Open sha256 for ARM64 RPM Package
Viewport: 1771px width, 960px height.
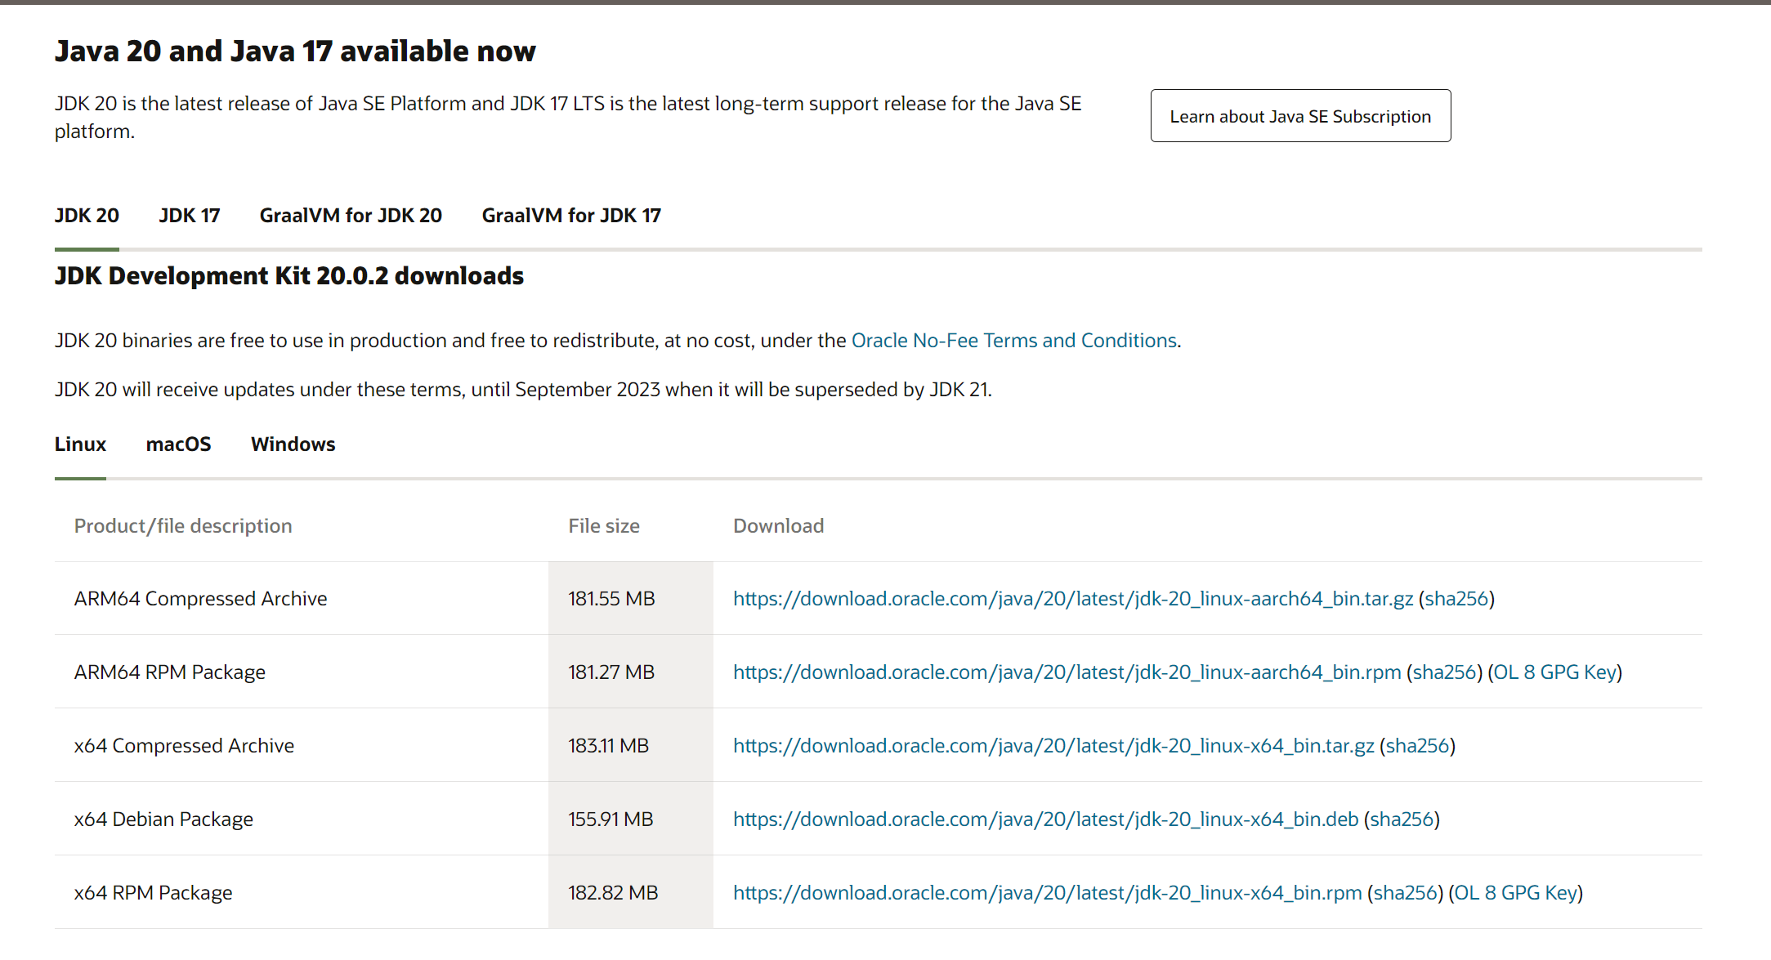1444,672
